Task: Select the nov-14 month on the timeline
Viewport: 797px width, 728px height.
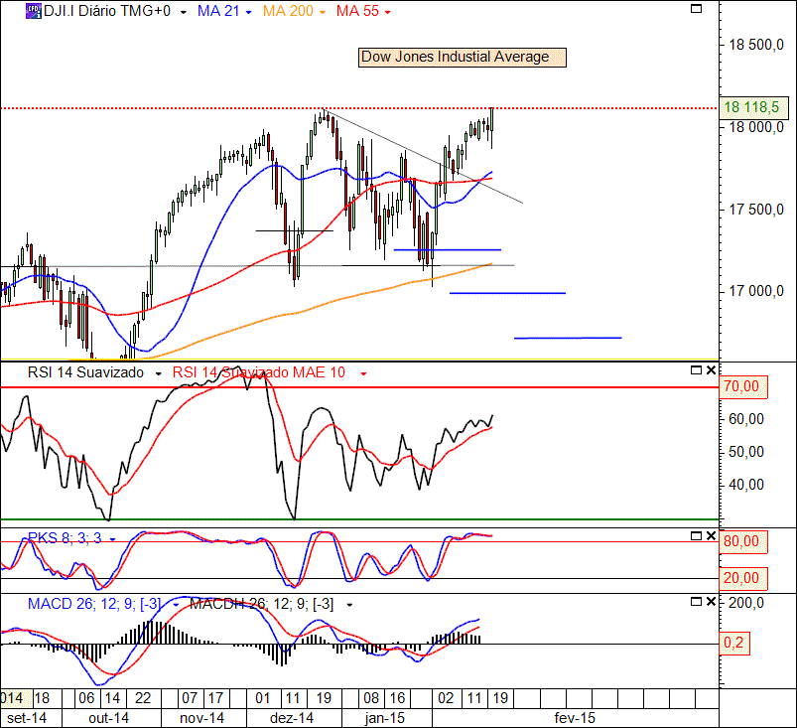Action: coord(201,718)
